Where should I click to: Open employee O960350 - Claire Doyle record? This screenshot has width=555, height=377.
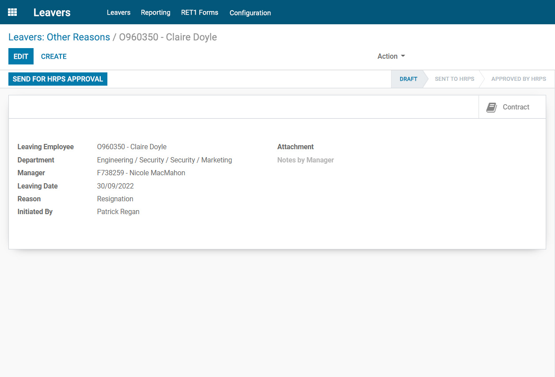click(132, 147)
